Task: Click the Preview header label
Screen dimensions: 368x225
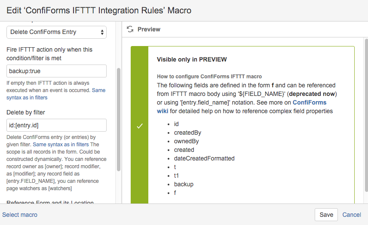Action: click(149, 29)
